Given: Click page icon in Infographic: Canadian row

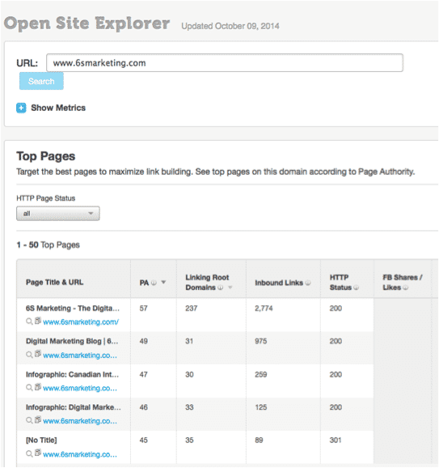Looking at the screenshot, I should point(38,387).
